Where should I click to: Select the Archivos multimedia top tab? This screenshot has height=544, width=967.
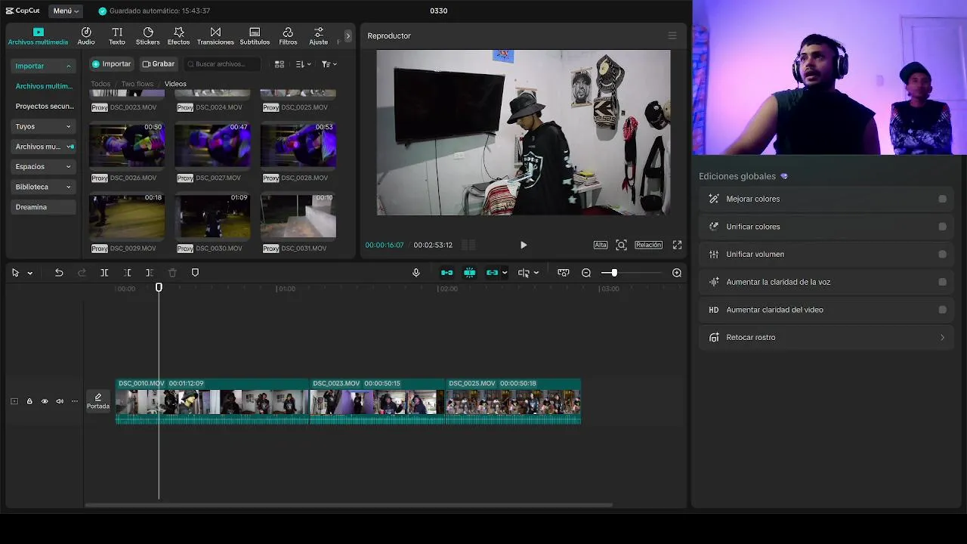pyautogui.click(x=38, y=36)
